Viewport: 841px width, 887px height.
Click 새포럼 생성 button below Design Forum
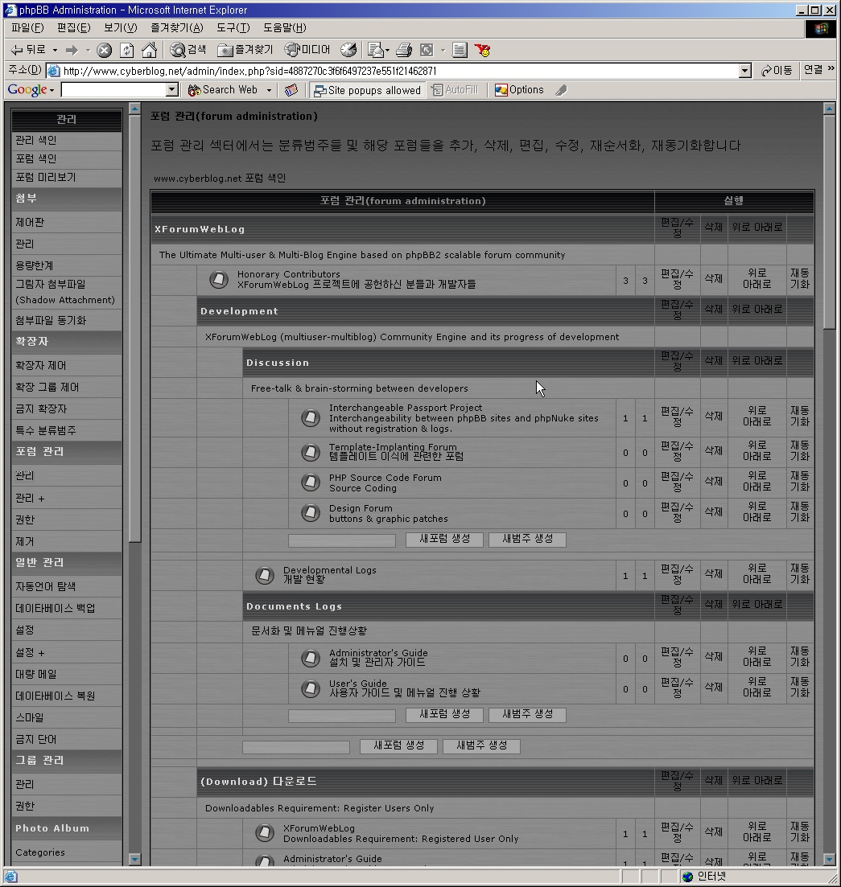coord(444,539)
